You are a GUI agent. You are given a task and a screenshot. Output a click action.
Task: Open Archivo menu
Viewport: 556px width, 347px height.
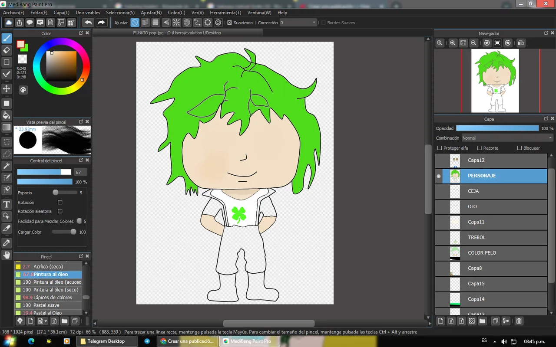tap(13, 13)
